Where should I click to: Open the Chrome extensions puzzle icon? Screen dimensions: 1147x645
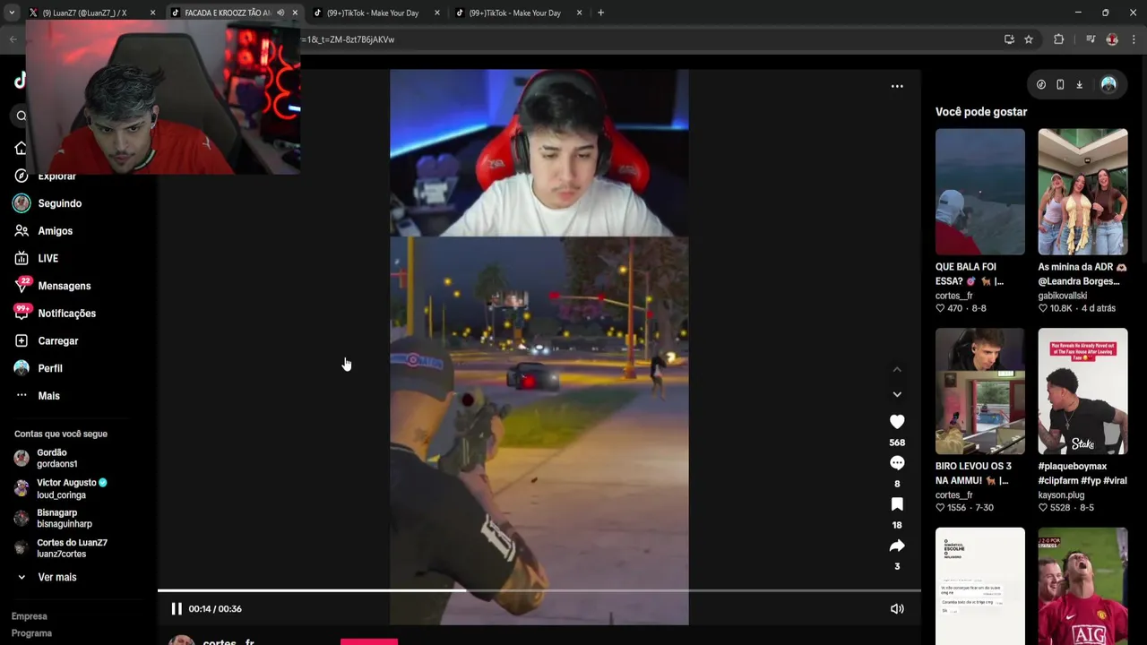click(x=1058, y=39)
